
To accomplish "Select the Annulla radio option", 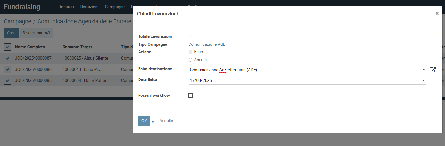I will [190, 60].
